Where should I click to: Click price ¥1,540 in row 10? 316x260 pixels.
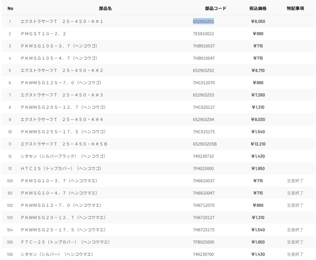(258, 132)
